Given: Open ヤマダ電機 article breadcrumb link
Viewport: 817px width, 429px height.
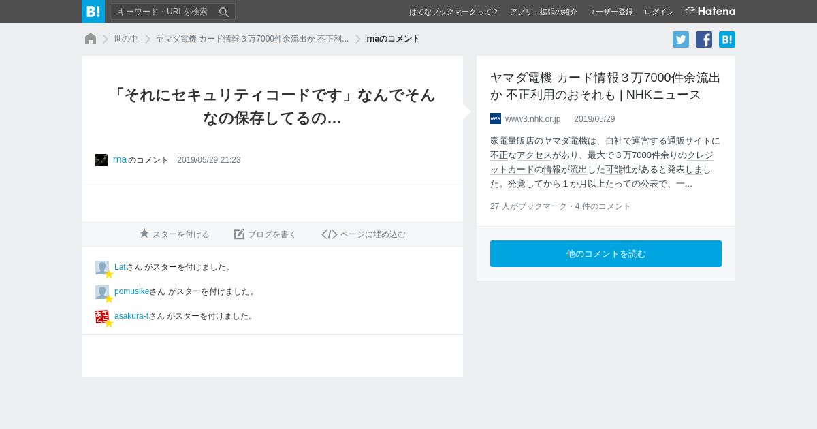Looking at the screenshot, I should pyautogui.click(x=252, y=39).
